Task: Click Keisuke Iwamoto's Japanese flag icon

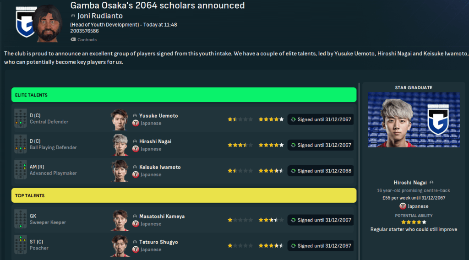Action: 136,174
